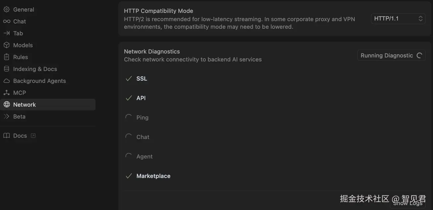Open the HTTP/1.1 compatibility dropdown

pos(398,19)
